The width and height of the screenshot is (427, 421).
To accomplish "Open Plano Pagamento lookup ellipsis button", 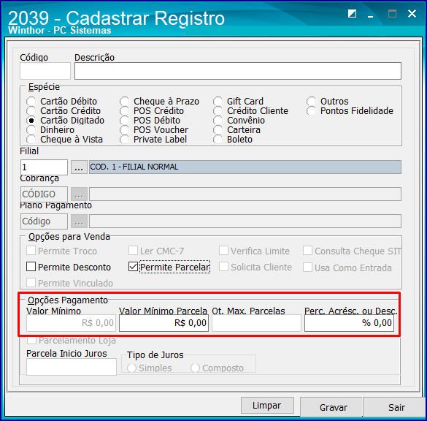I will 79,221.
